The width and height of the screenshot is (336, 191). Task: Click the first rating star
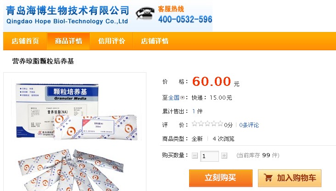coord(195,123)
